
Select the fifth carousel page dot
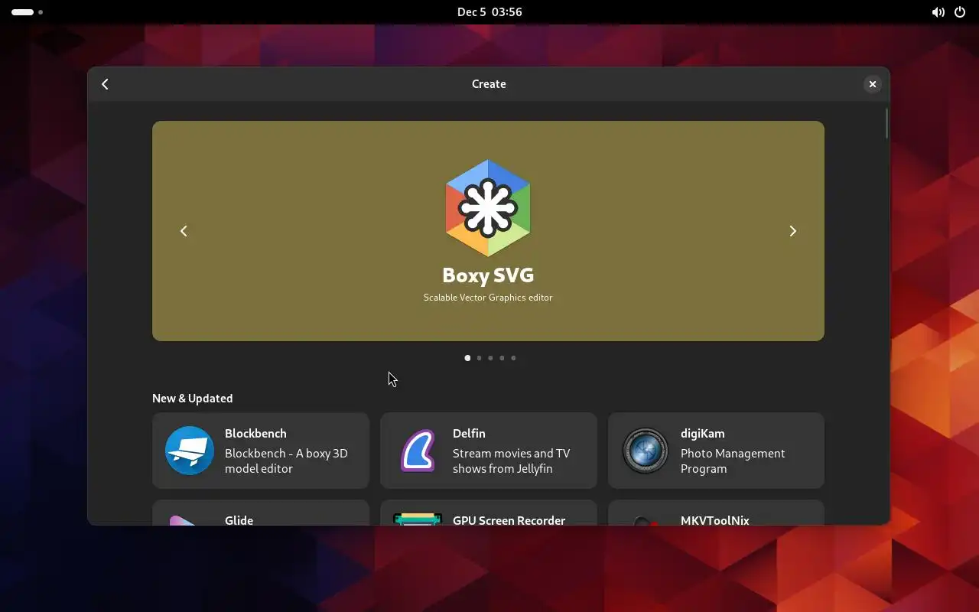tap(513, 358)
